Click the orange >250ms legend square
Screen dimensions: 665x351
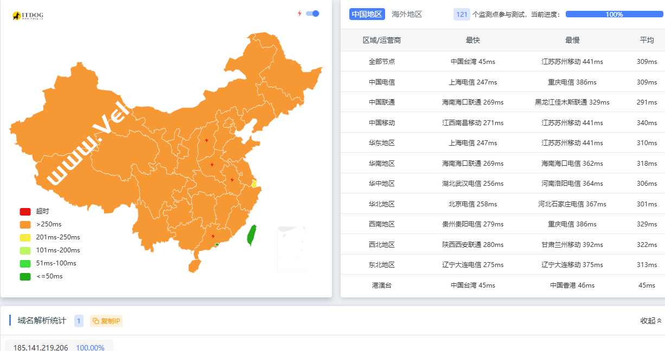coord(24,224)
